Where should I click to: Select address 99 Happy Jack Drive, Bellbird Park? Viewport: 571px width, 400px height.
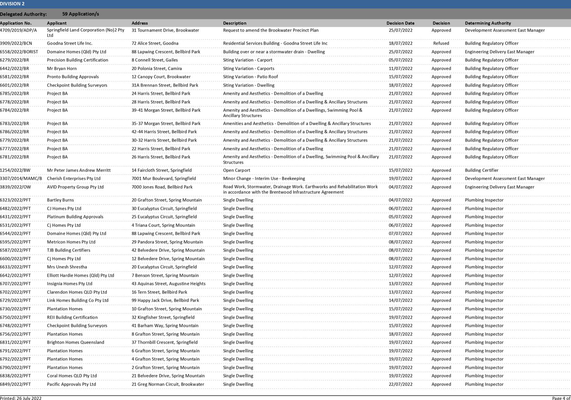coord(165,301)
